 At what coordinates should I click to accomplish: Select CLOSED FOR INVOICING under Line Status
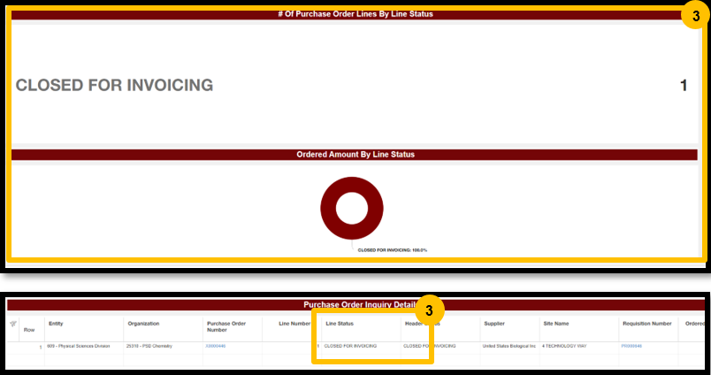(x=350, y=346)
